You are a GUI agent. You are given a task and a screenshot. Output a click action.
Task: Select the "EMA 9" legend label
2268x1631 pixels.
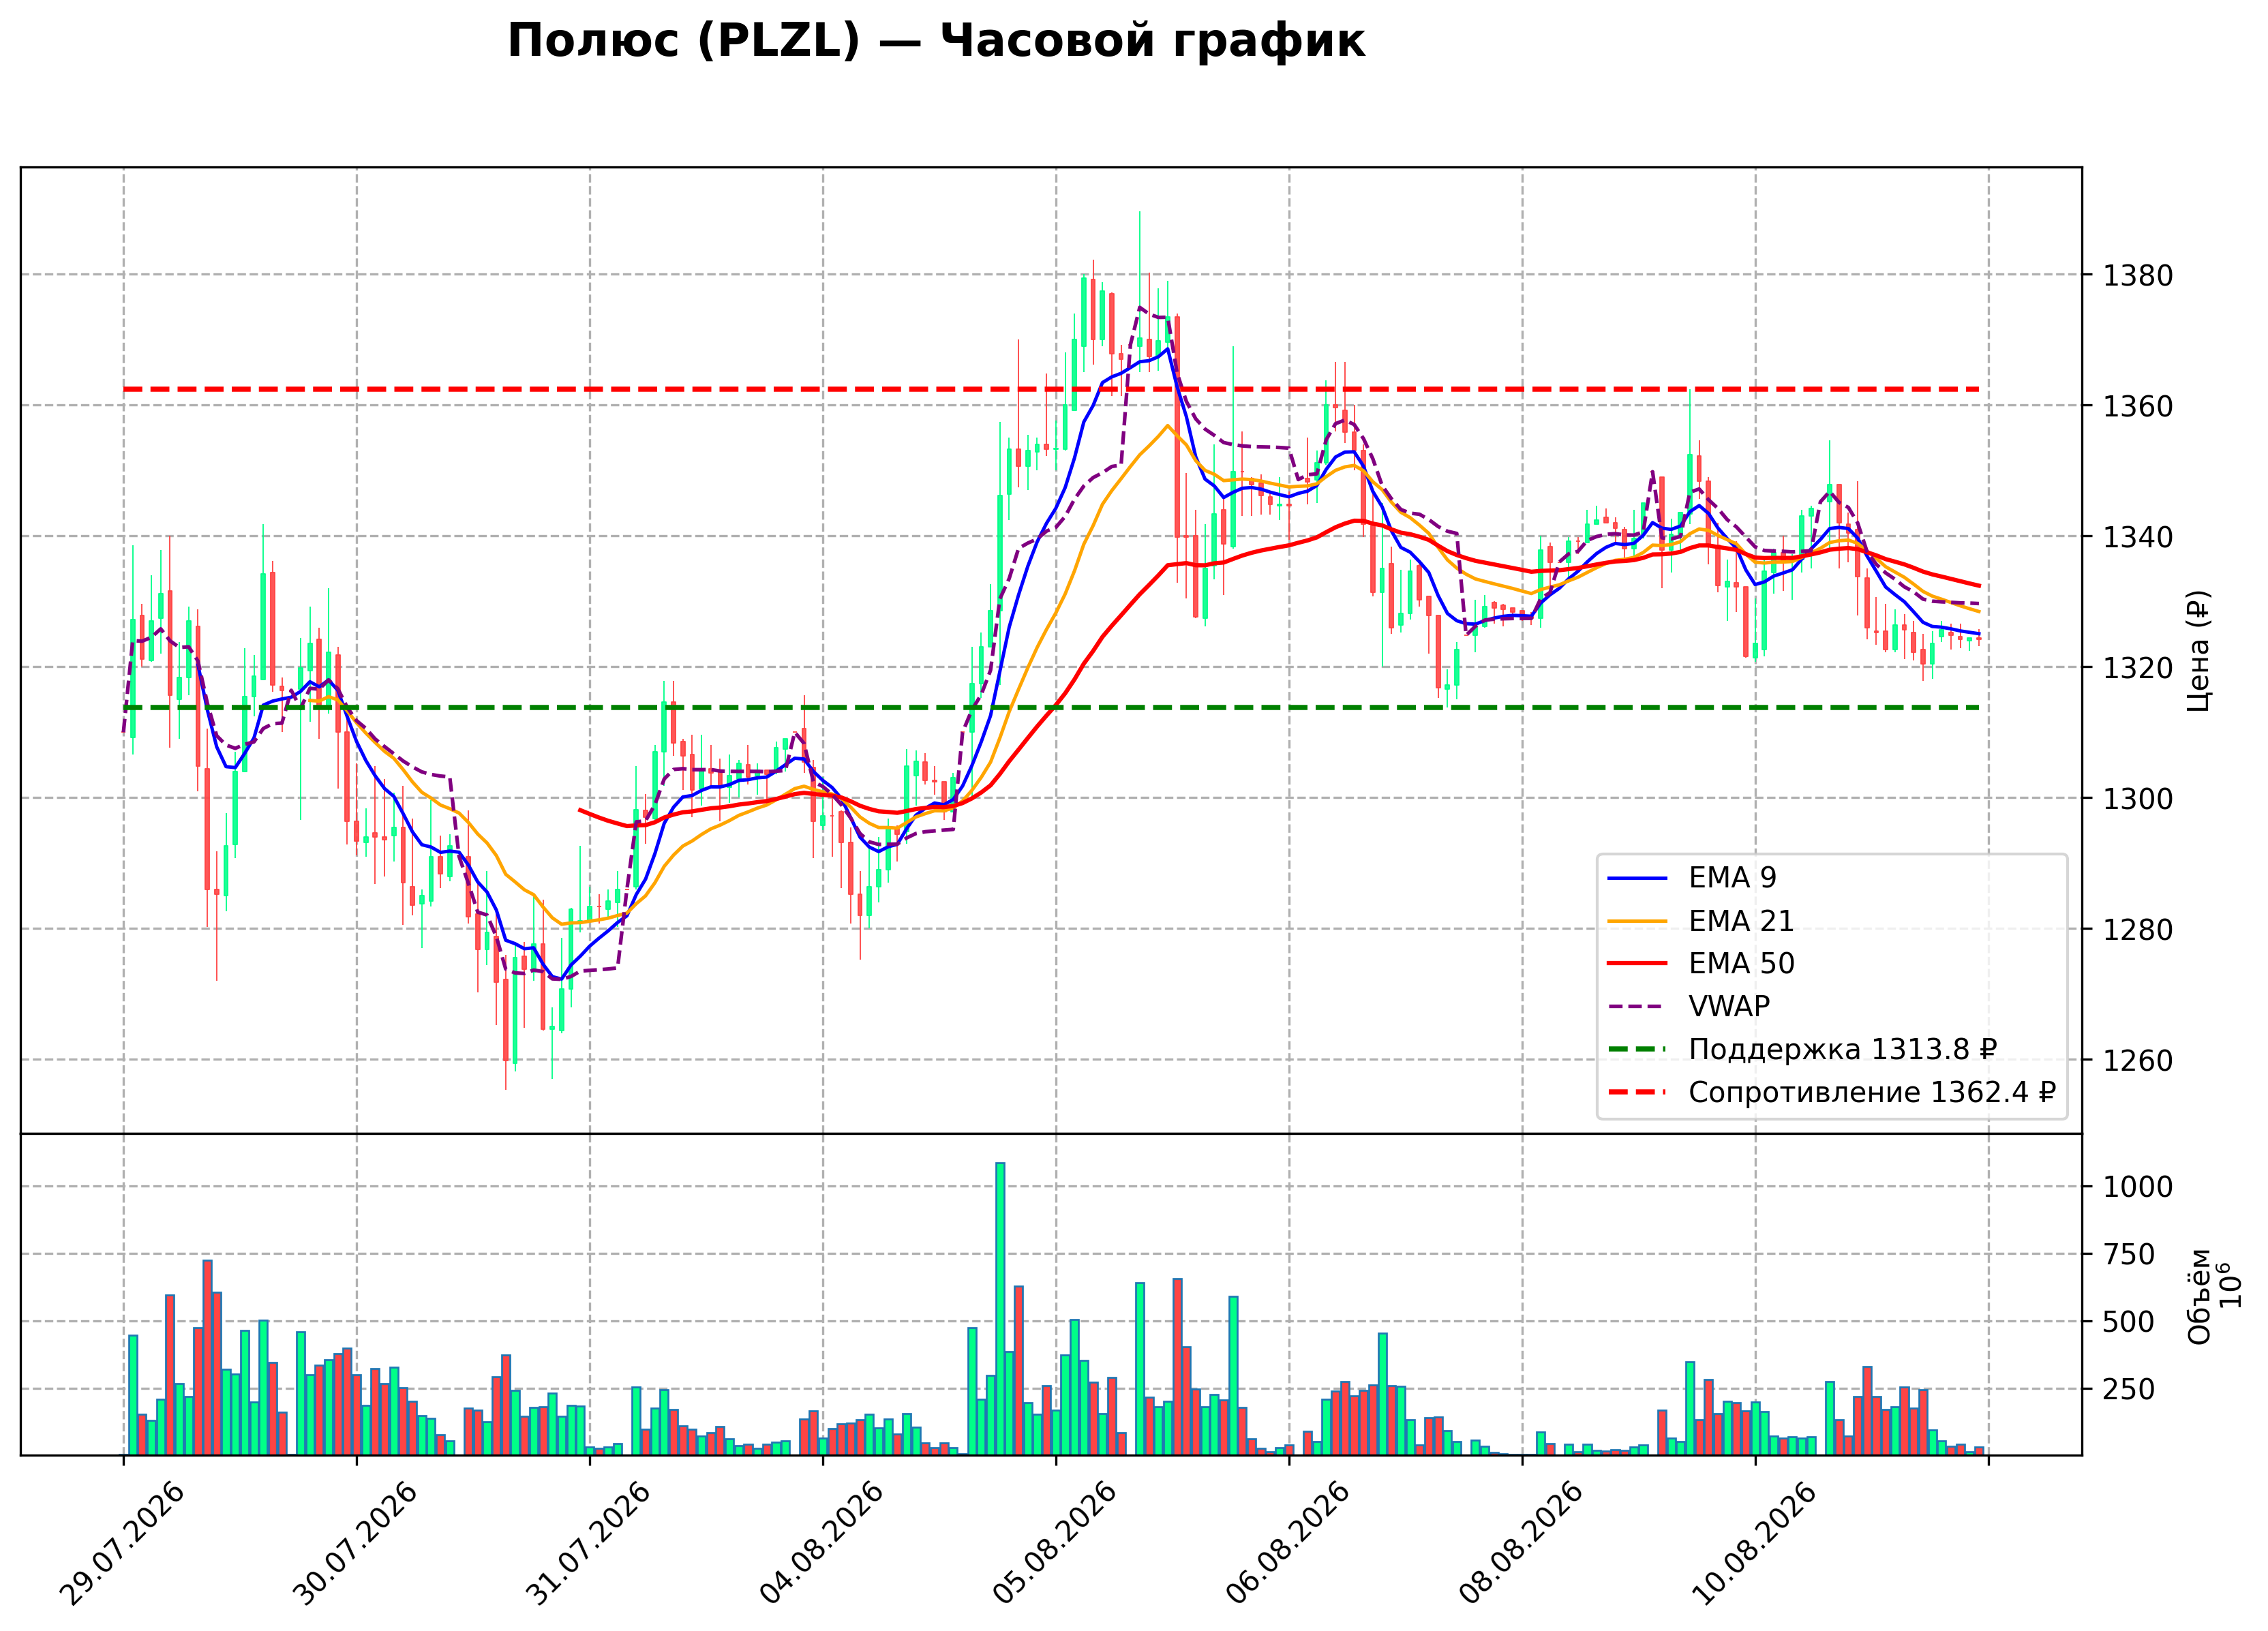click(x=1732, y=878)
